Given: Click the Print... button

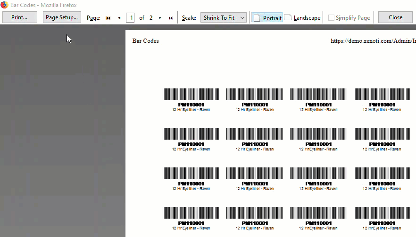Looking at the screenshot, I should point(20,17).
